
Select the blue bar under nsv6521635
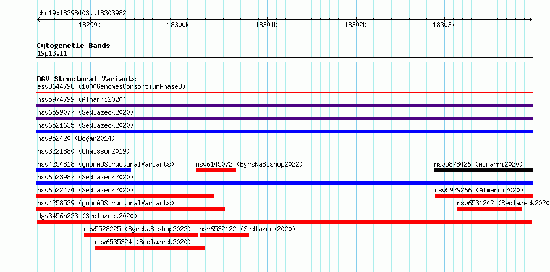(x=284, y=131)
